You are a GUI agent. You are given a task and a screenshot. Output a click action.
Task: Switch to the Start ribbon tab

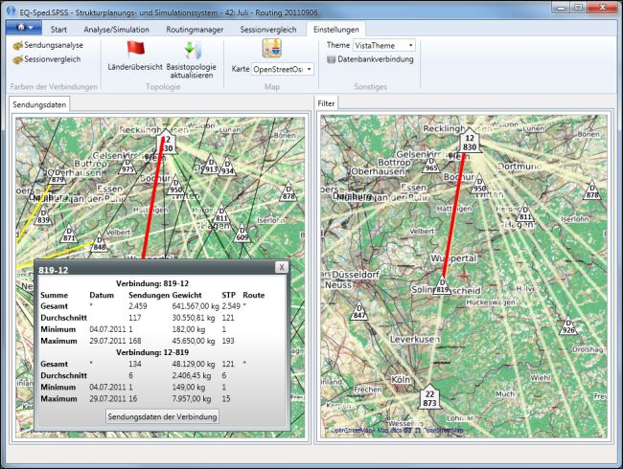click(x=58, y=30)
